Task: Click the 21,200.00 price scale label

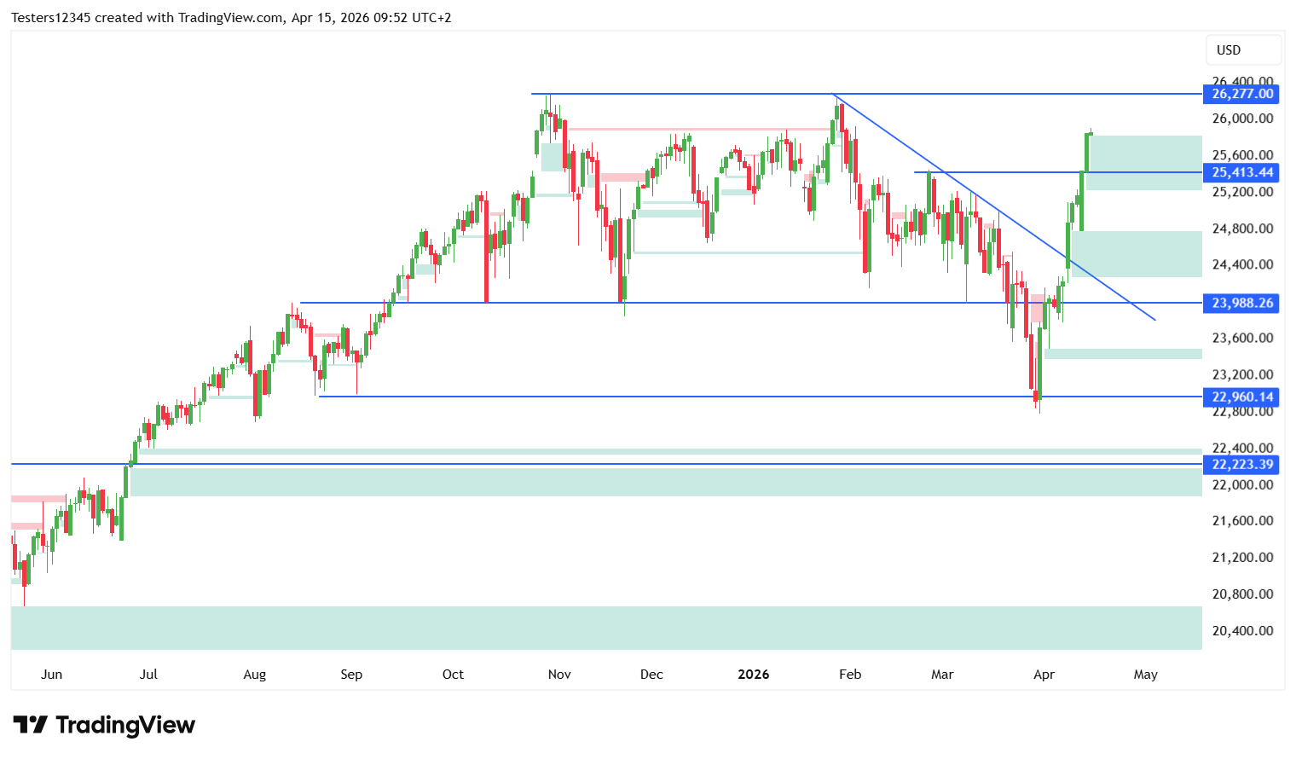Action: click(1241, 558)
